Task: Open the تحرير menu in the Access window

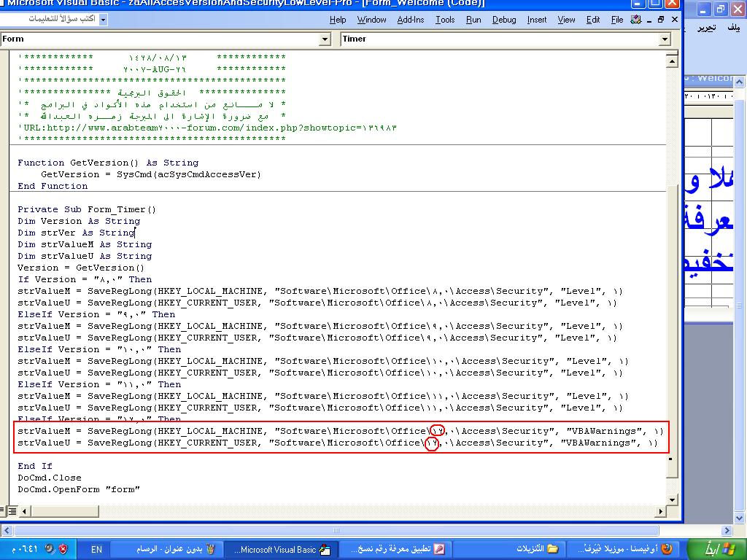Action: coord(706,28)
